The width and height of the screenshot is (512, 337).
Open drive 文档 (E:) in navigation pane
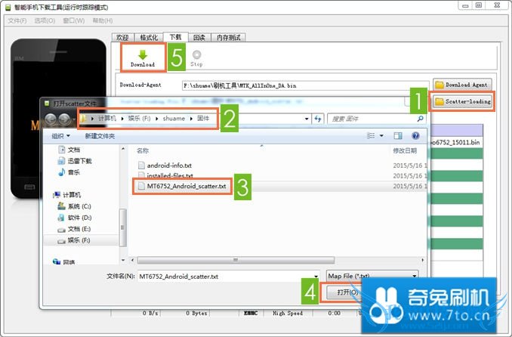click(x=74, y=229)
